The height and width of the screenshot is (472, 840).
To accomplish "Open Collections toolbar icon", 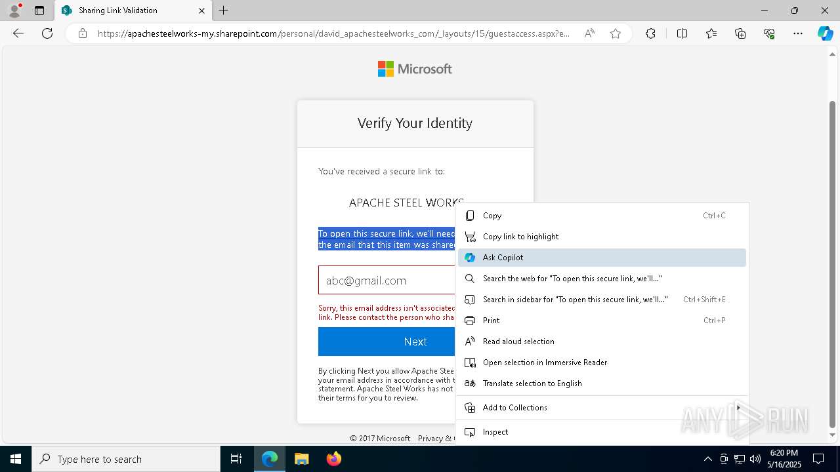I will (740, 33).
